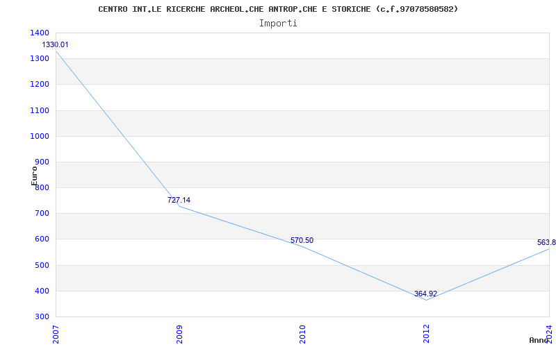This screenshot has width=556, height=347.
Task: Click the 2024 x-axis label
Action: point(549,334)
